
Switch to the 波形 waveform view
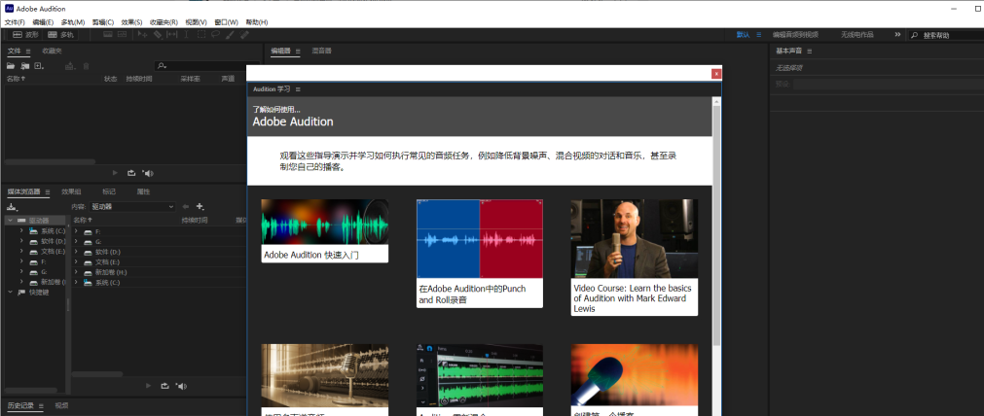tap(25, 34)
